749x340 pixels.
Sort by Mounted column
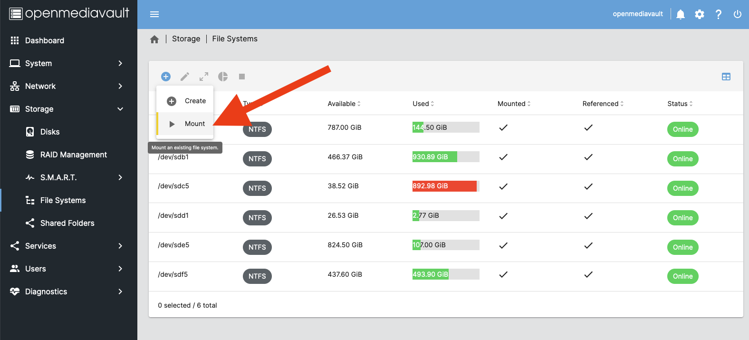(514, 104)
